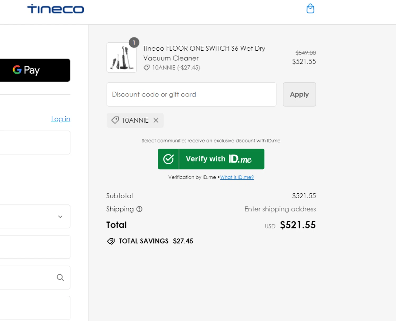Click the product title Tineco FLOOR ONE SWITCH S6
The height and width of the screenshot is (321, 396).
tap(204, 53)
